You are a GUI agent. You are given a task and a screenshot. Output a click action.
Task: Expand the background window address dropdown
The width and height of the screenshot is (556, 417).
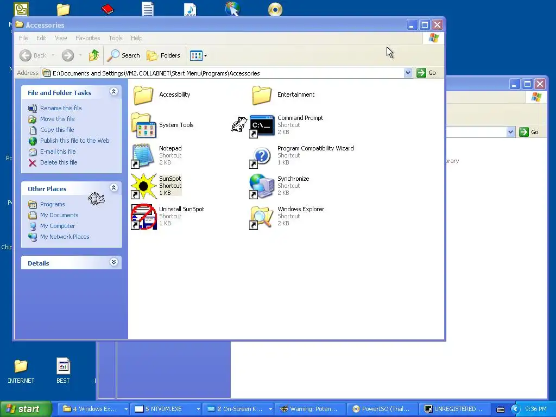pyautogui.click(x=510, y=132)
